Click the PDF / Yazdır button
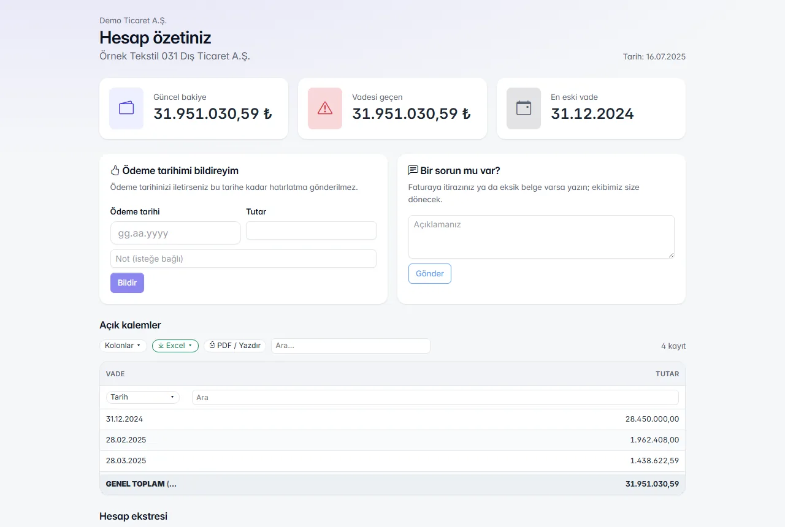This screenshot has width=785, height=527. [x=235, y=346]
